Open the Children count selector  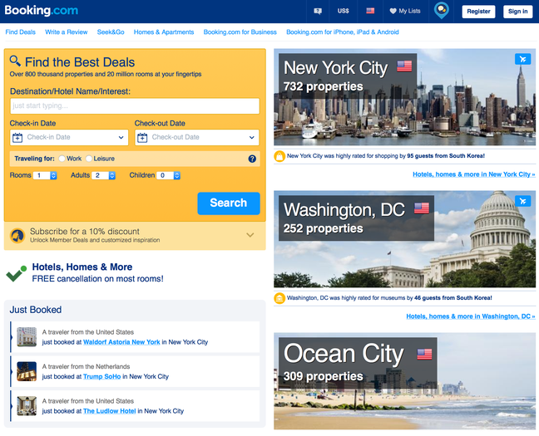tap(168, 175)
